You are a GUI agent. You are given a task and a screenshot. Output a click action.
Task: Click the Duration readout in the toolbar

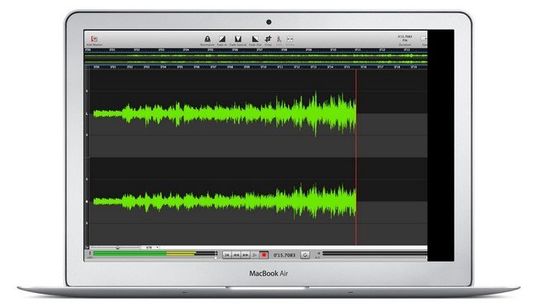pyautogui.click(x=405, y=40)
